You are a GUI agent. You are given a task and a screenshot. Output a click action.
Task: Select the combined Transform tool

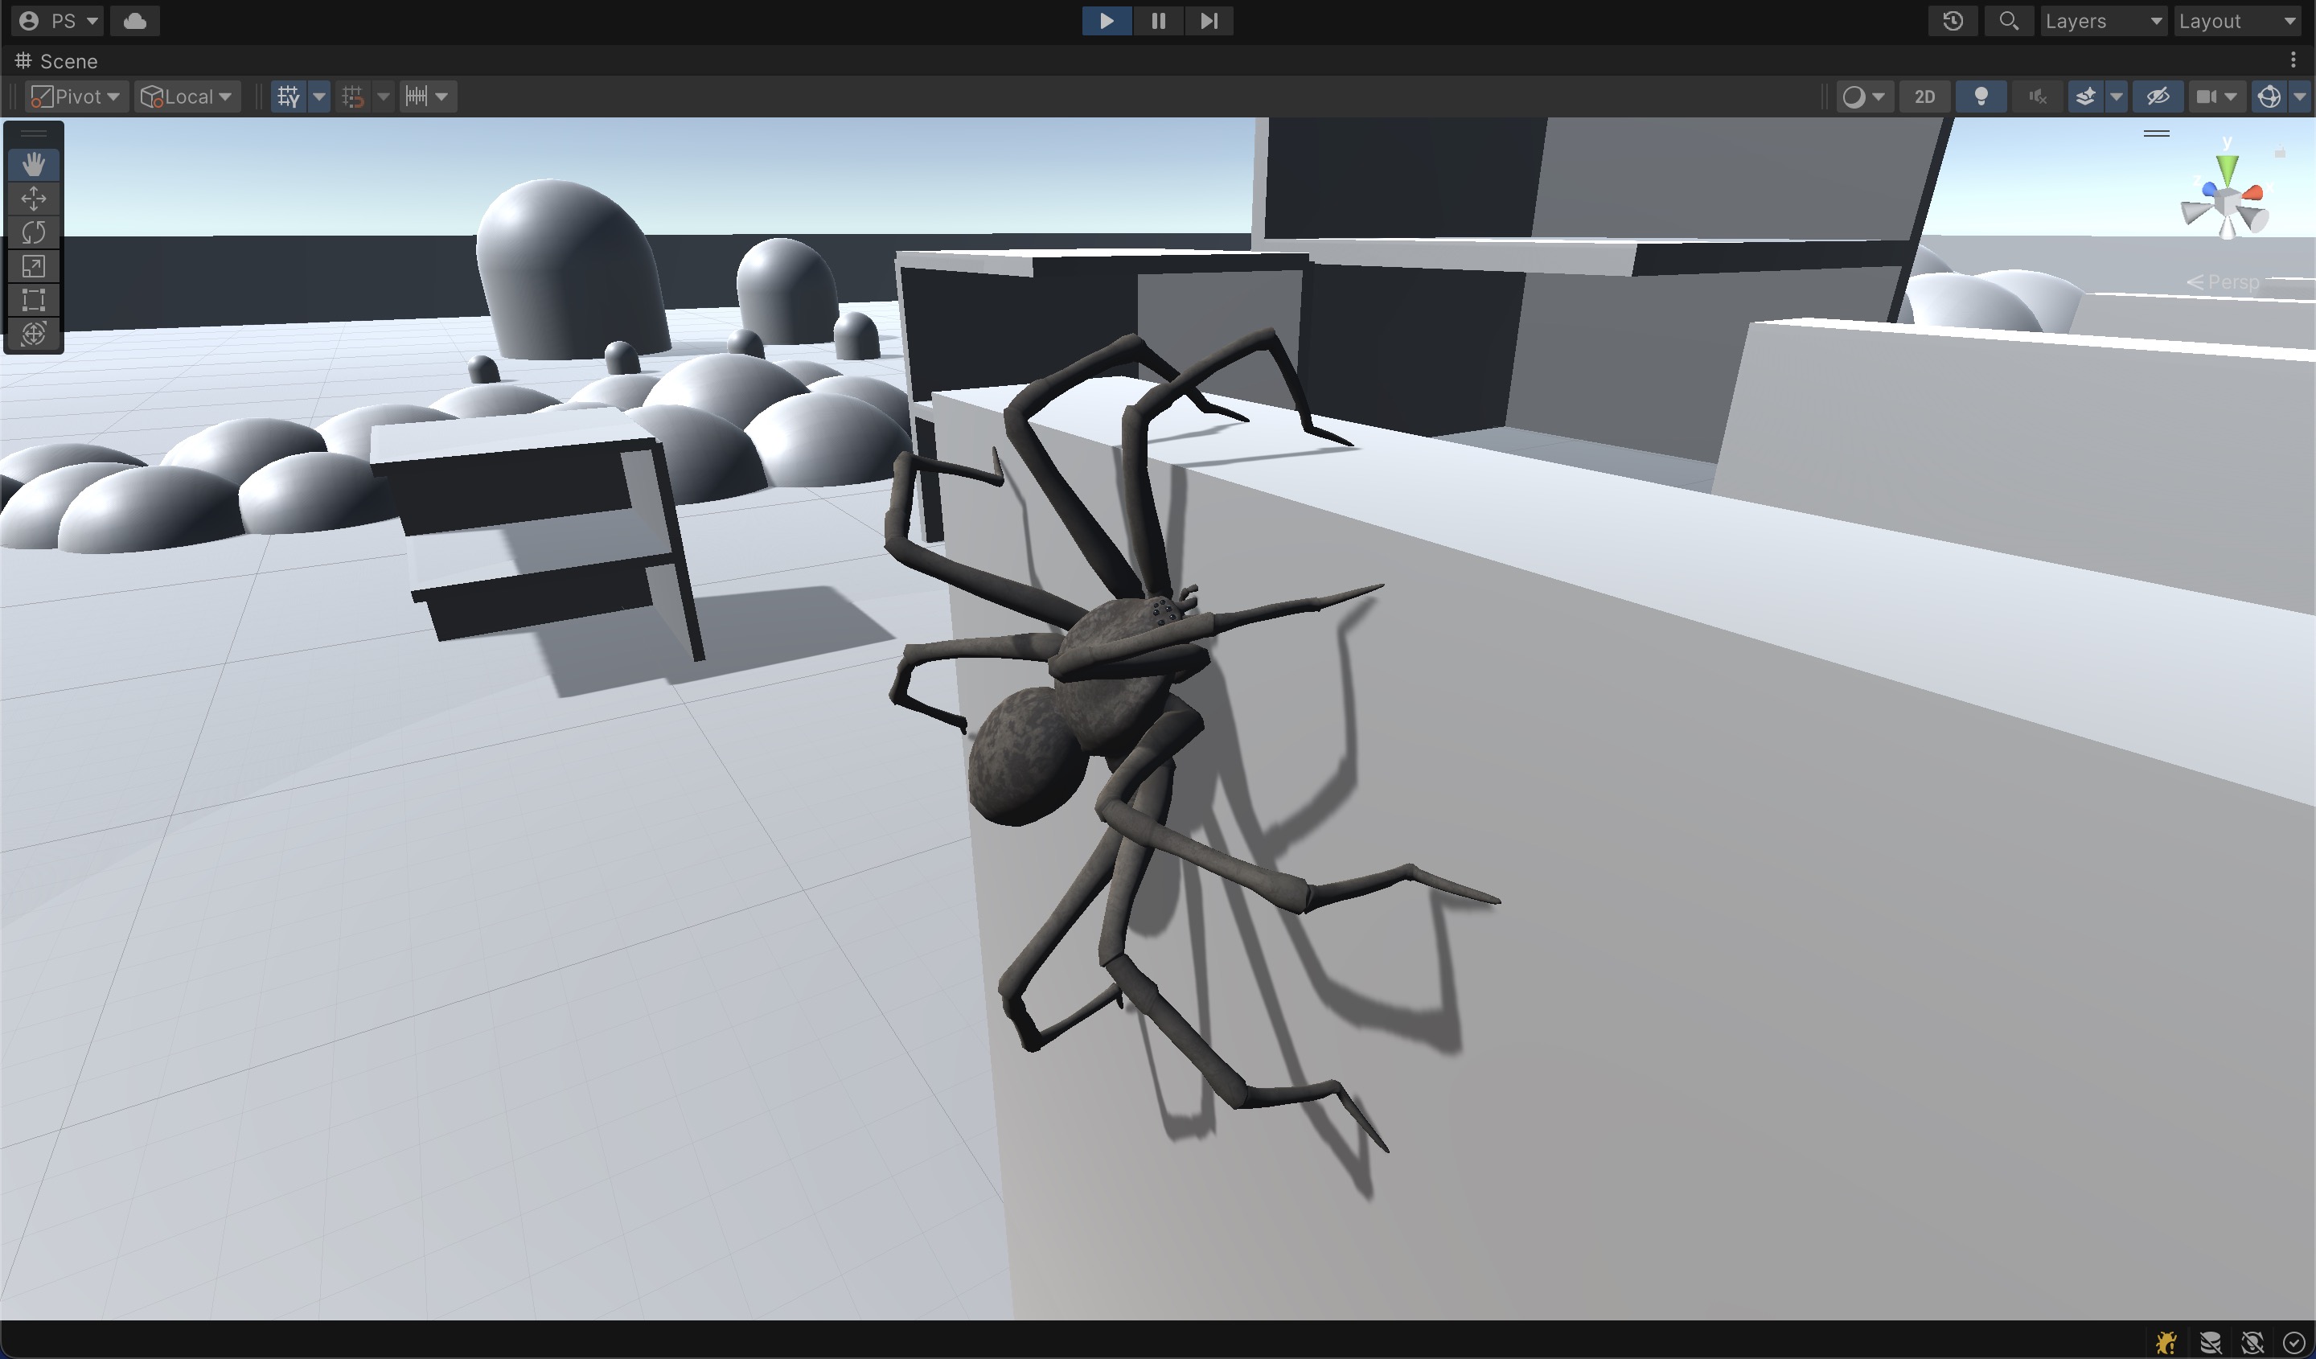click(33, 334)
